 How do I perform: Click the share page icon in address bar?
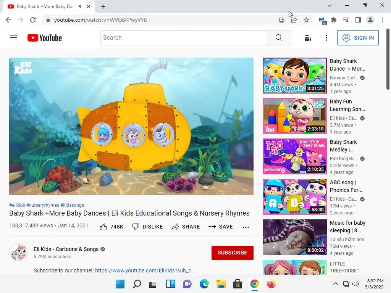coord(294,20)
